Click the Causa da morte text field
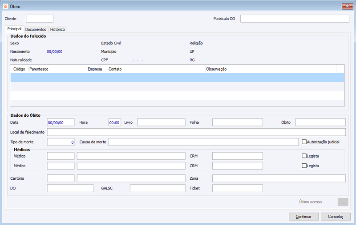Screen dimensions: 356x225 coord(203,142)
